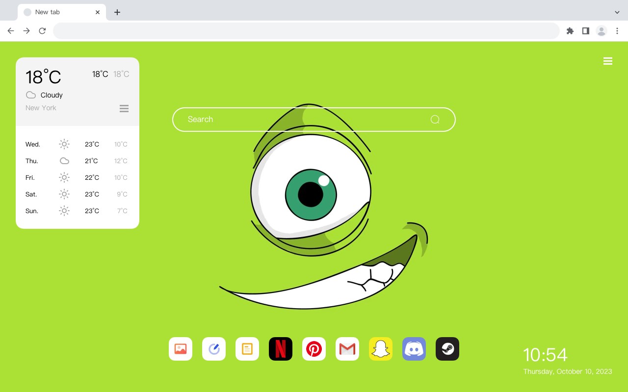Image resolution: width=628 pixels, height=392 pixels.
Task: Open the hamburger menu at top right
Action: click(x=608, y=61)
